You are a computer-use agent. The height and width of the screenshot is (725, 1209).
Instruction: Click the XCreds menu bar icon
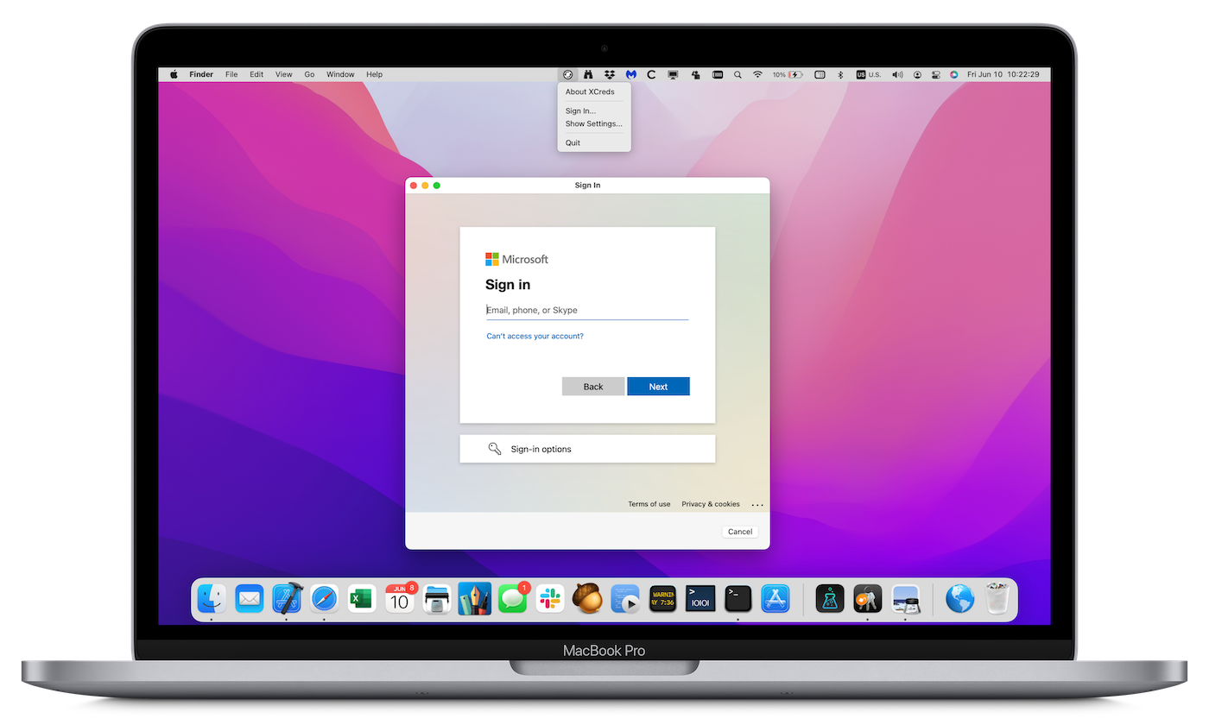click(x=567, y=75)
